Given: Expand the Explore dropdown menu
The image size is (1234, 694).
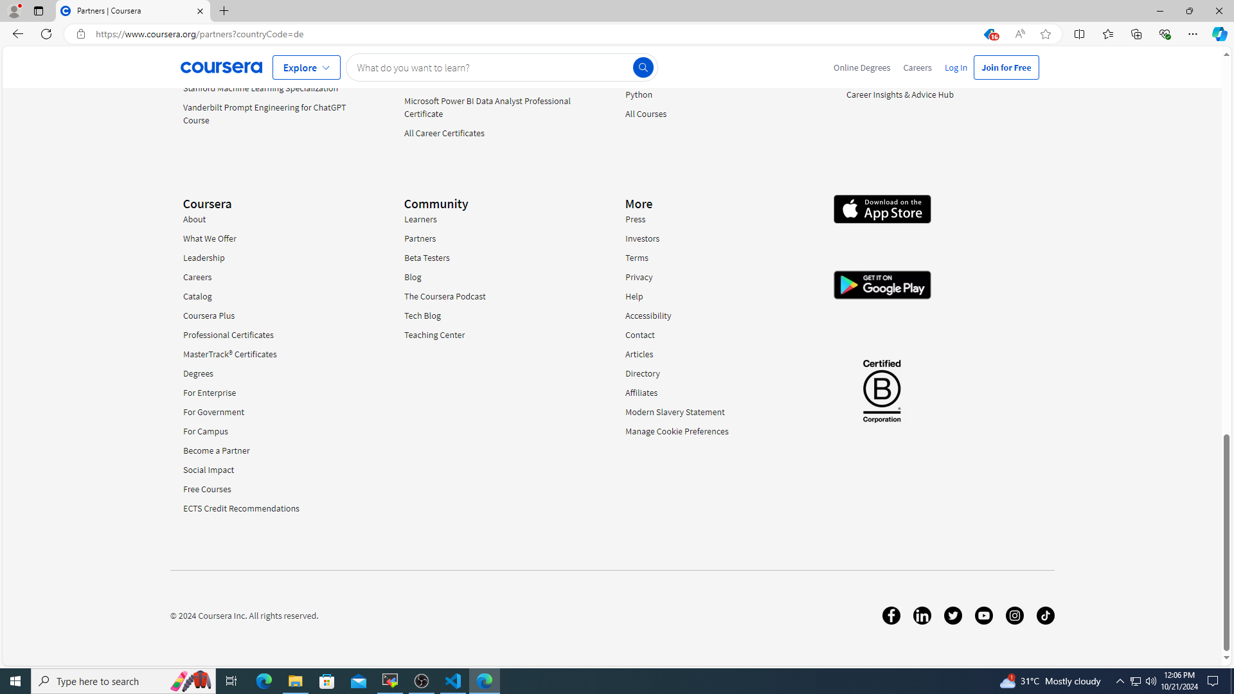Looking at the screenshot, I should click(x=306, y=67).
